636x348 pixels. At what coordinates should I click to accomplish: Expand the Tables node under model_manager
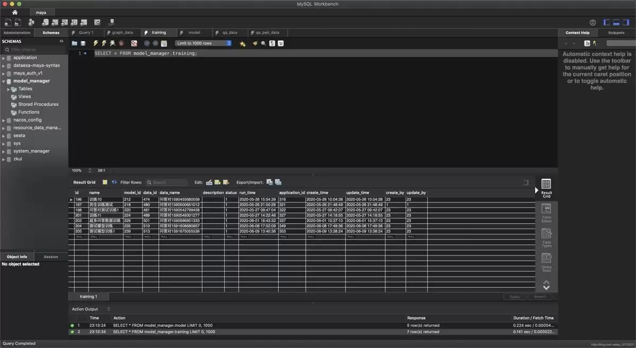click(9, 89)
